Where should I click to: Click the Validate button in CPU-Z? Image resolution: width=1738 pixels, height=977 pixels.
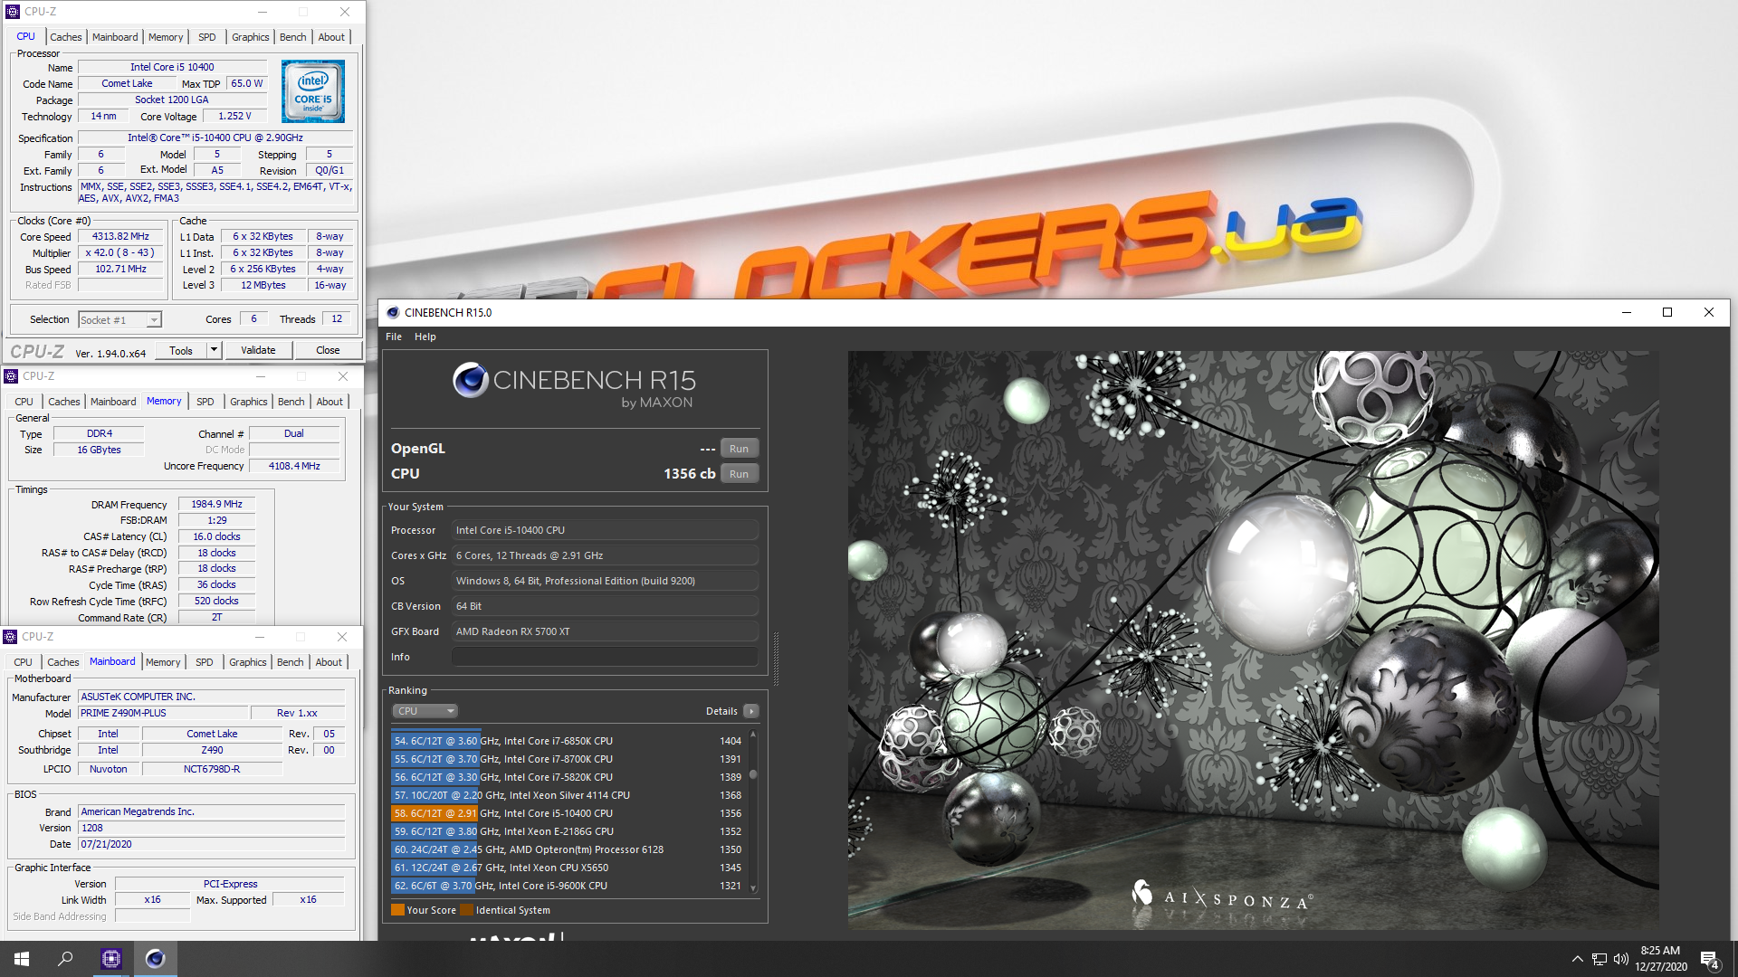pos(258,350)
